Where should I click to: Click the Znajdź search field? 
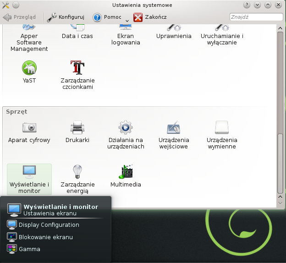255,17
